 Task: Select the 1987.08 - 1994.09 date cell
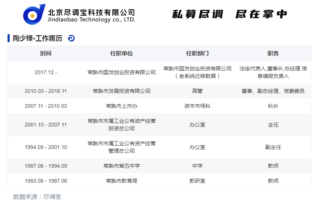click(46, 166)
